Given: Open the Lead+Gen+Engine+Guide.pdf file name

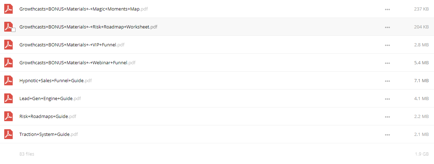Looking at the screenshot, I should point(50,98).
